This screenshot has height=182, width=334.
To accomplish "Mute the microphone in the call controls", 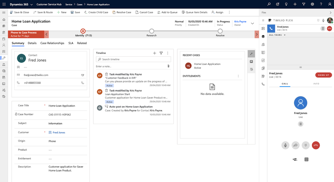I will (x=286, y=145).
